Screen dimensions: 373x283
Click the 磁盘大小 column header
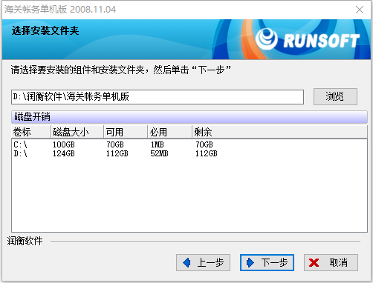pos(77,132)
